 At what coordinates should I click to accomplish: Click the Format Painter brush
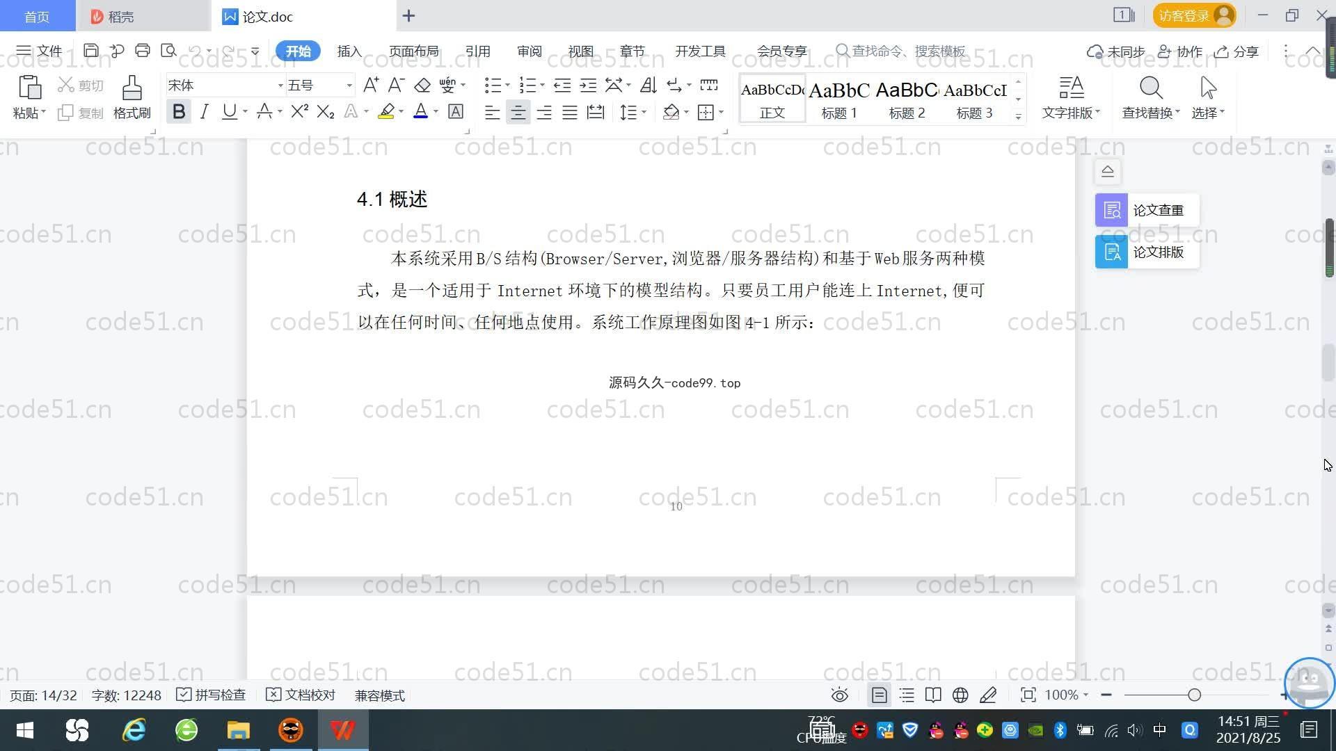132,88
